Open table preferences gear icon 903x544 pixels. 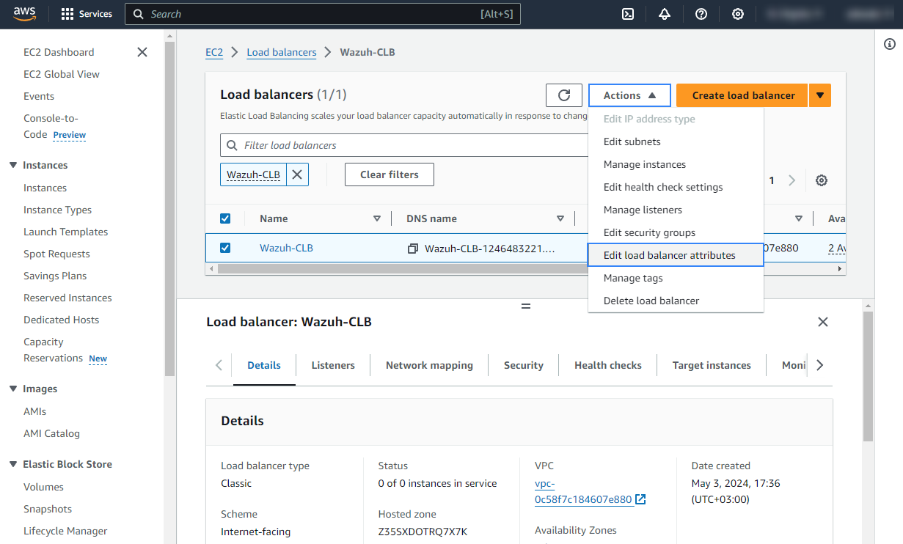(822, 180)
